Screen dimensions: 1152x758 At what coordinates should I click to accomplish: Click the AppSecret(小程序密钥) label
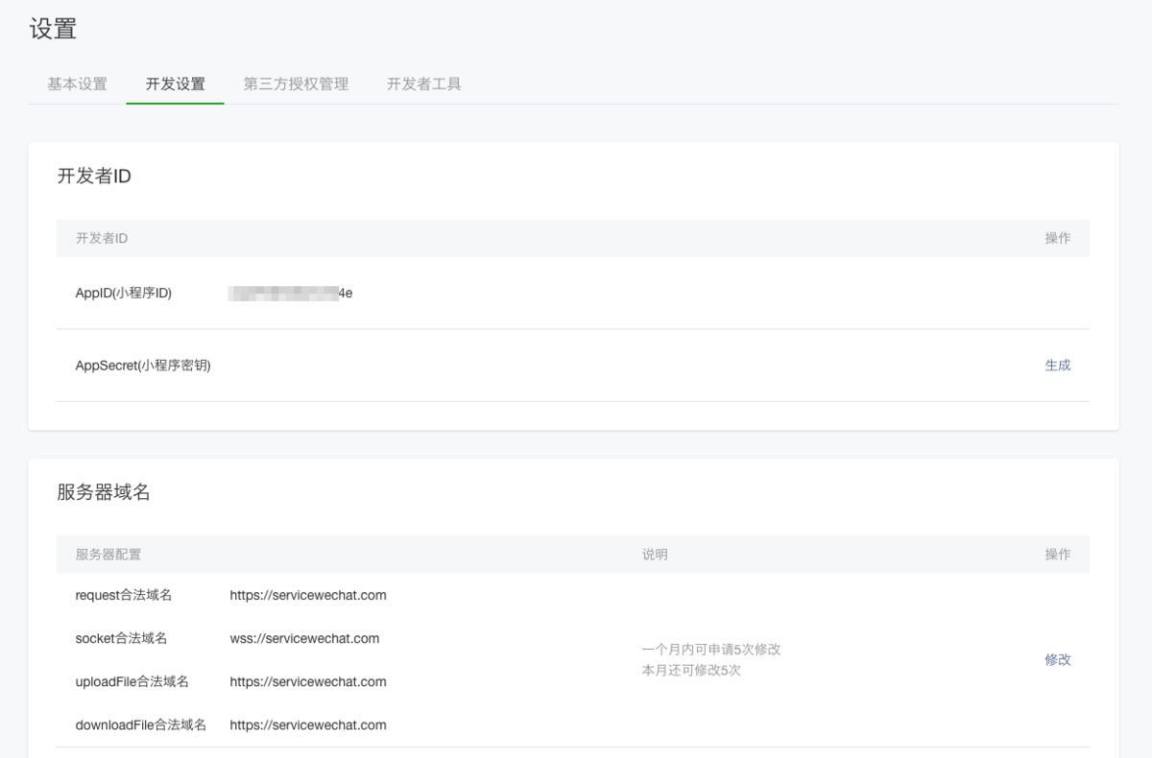[144, 366]
